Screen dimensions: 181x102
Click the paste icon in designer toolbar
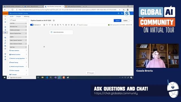[x=55, y=25]
